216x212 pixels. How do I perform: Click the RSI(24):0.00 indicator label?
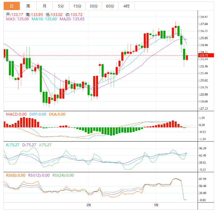pyautogui.click(x=63, y=175)
